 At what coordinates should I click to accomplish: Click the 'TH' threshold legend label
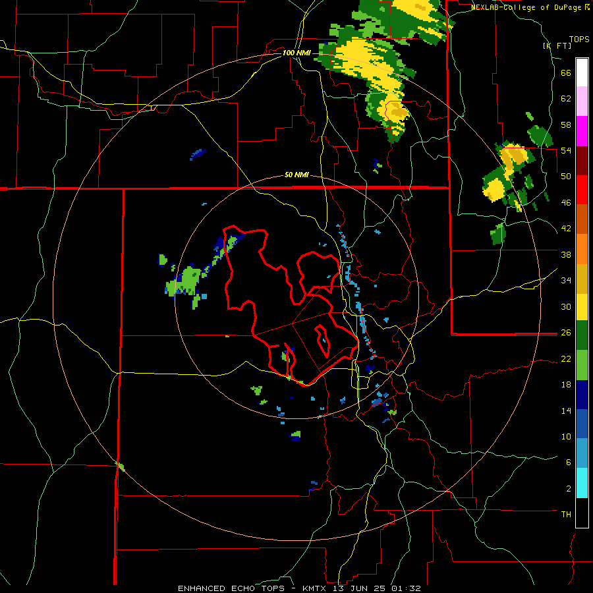coord(566,515)
